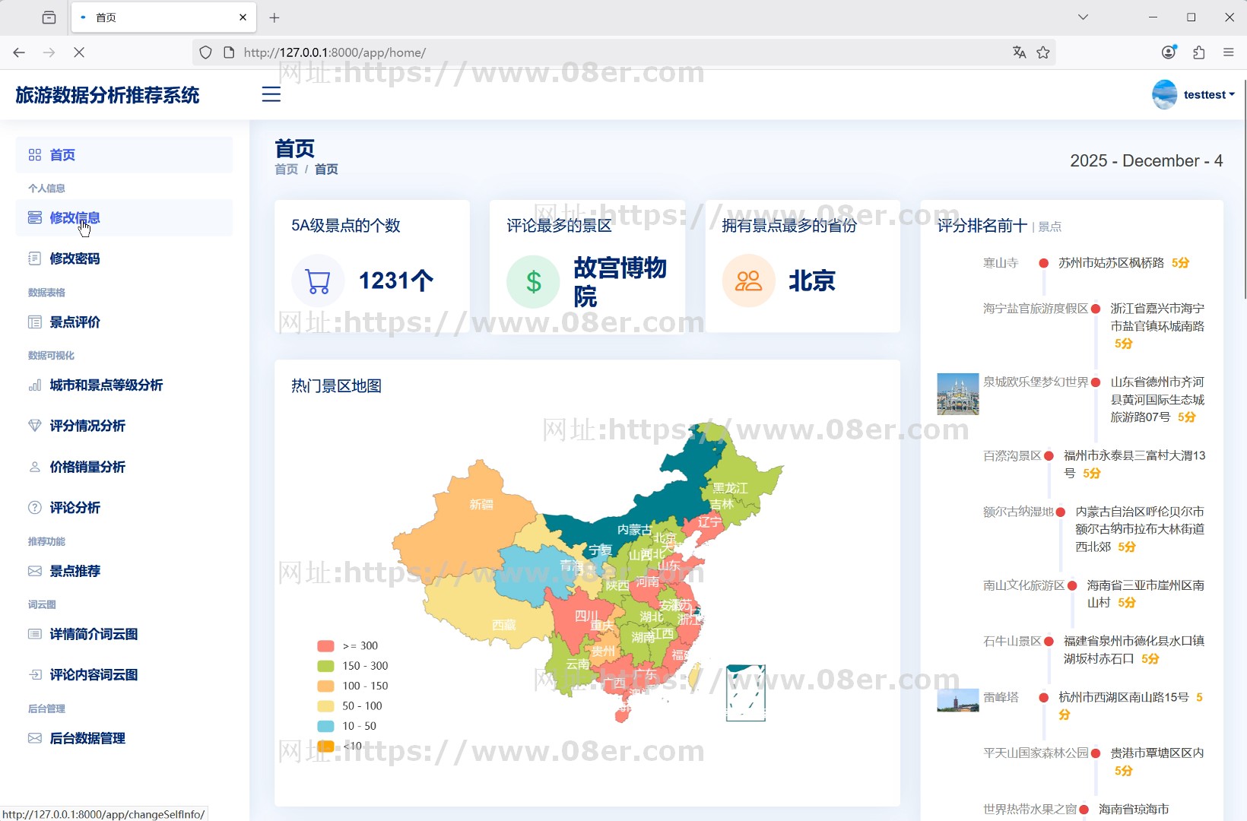This screenshot has width=1247, height=821.
Task: Select the 修改信息 edit icon in sidebar
Action: (35, 217)
